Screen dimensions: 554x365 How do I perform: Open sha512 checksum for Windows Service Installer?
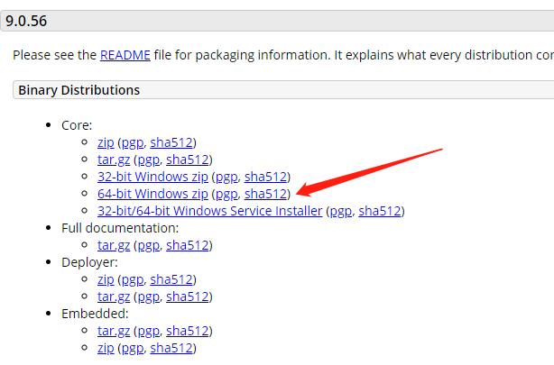380,211
